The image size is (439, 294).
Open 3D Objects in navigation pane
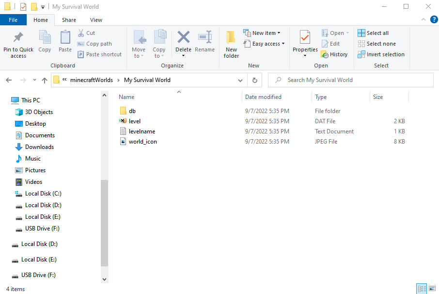(x=33, y=112)
